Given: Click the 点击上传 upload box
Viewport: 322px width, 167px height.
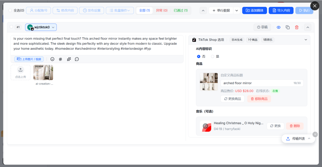Looking at the screenshot, I should pos(21,72).
